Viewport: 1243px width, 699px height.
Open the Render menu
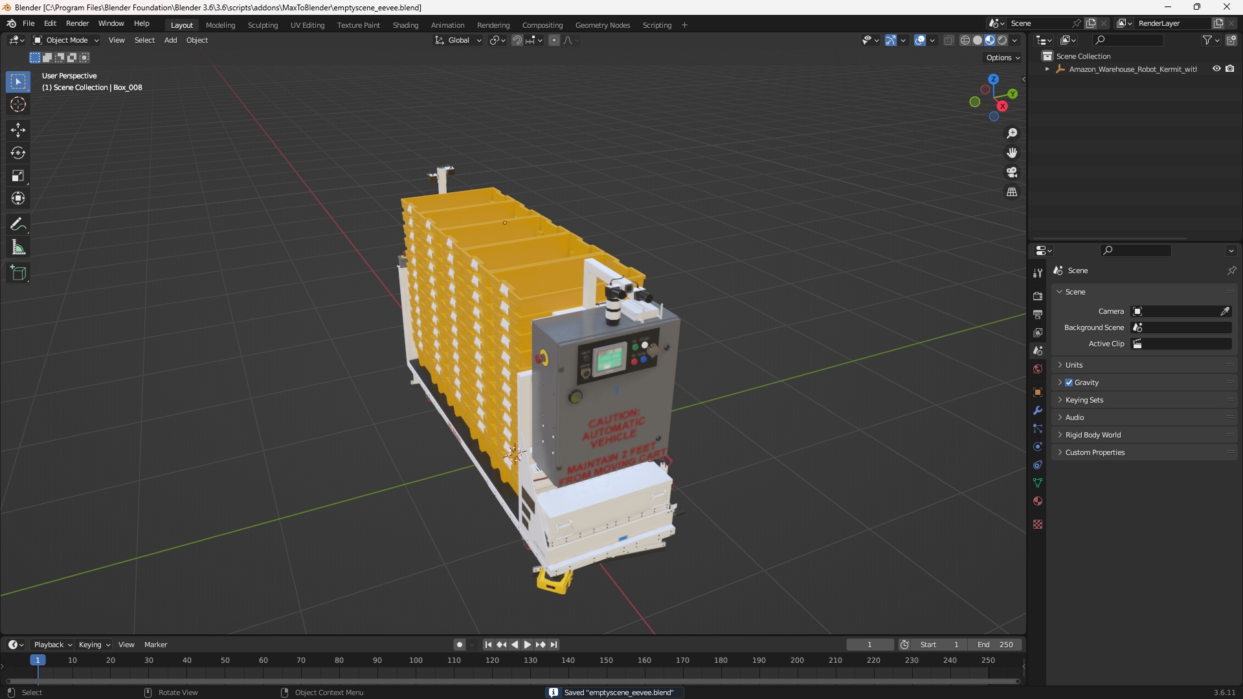[x=77, y=23]
